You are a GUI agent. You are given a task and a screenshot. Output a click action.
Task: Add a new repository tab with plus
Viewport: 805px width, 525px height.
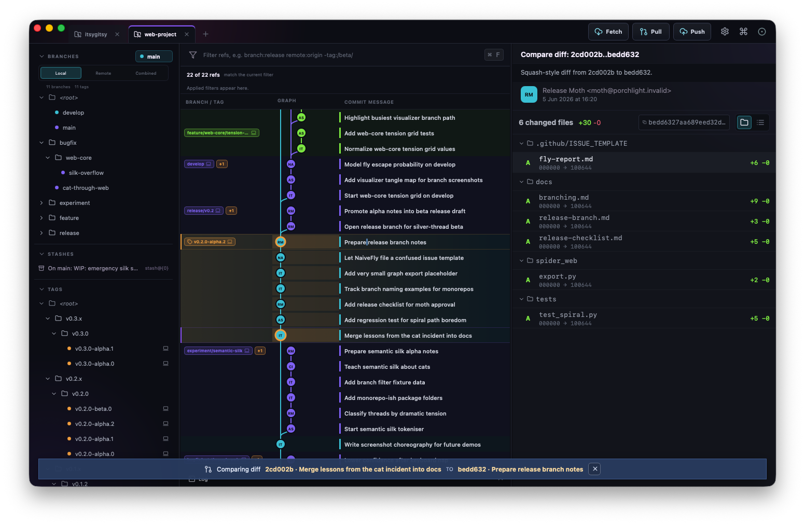pyautogui.click(x=205, y=34)
